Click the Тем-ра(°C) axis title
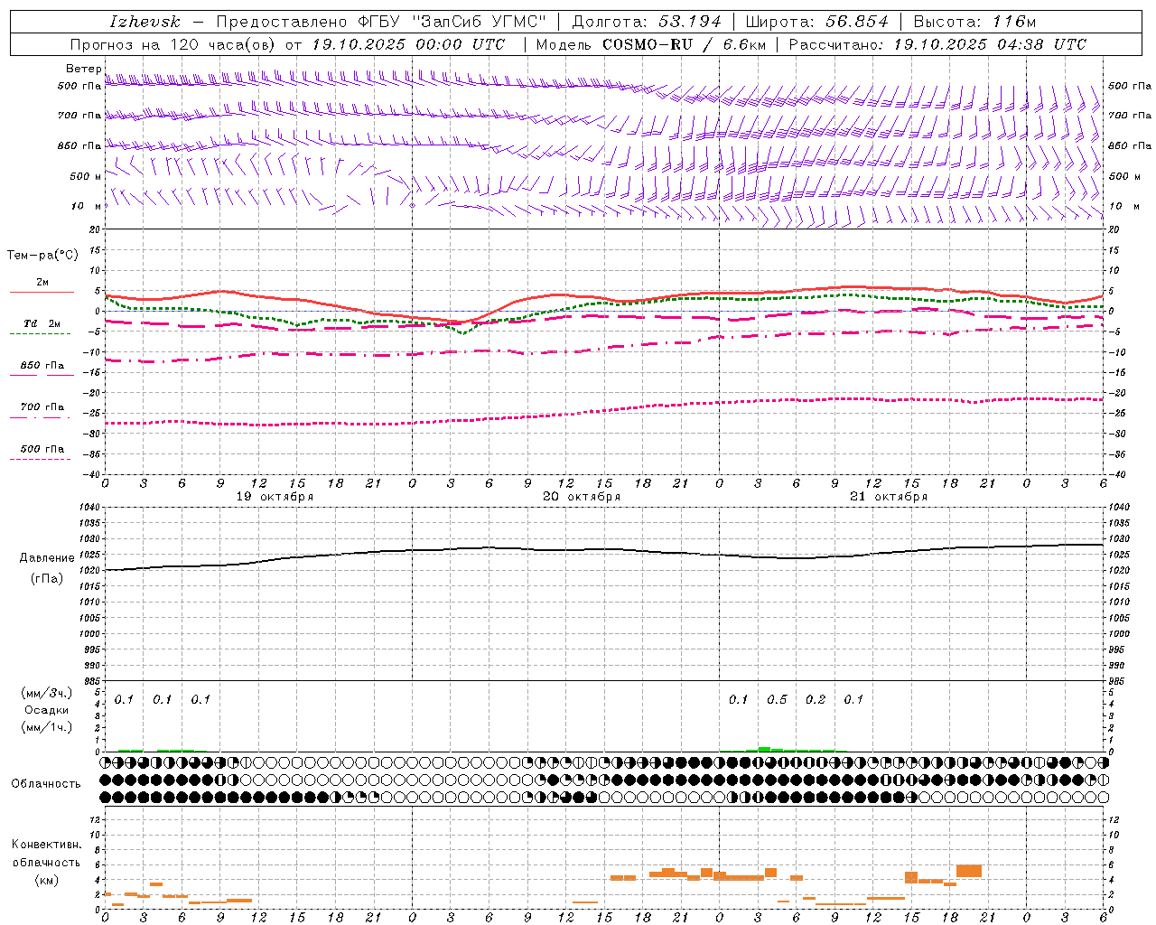This screenshot has width=1156, height=925. click(x=42, y=256)
